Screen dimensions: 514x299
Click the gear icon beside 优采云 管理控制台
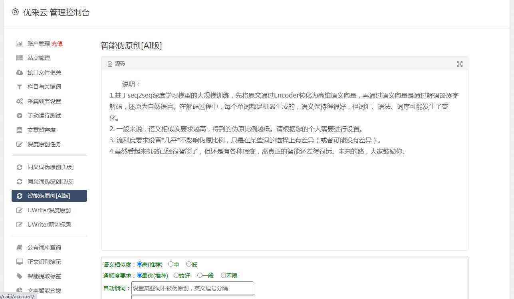(15, 12)
